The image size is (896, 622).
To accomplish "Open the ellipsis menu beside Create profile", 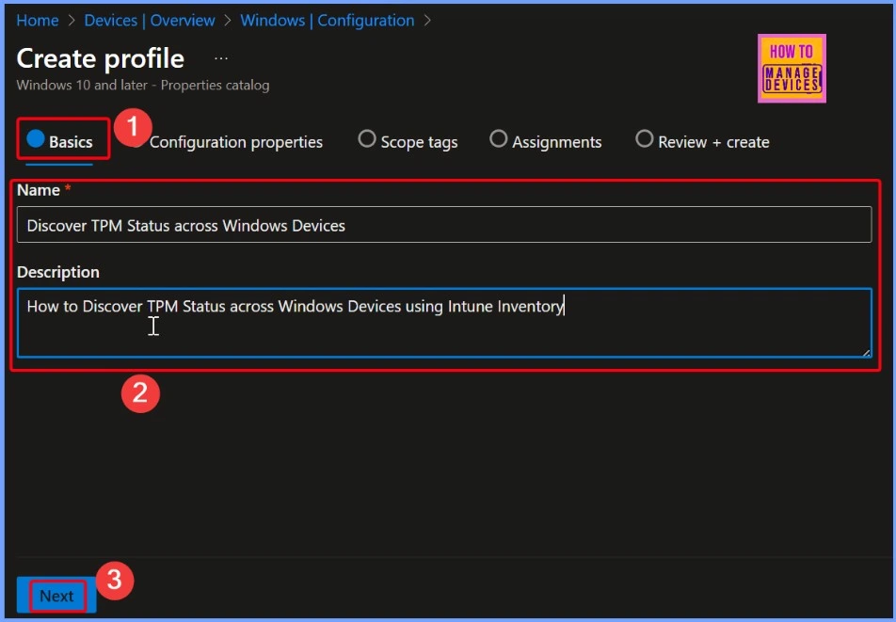I will (221, 58).
